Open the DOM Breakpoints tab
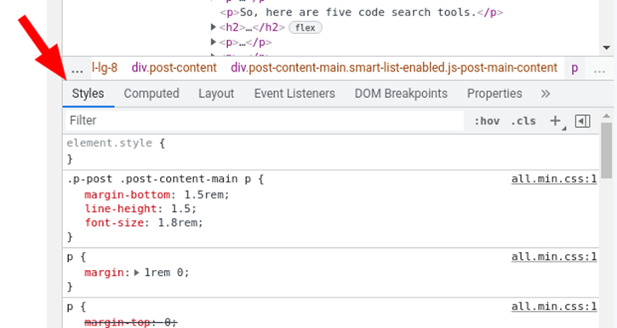 tap(401, 94)
